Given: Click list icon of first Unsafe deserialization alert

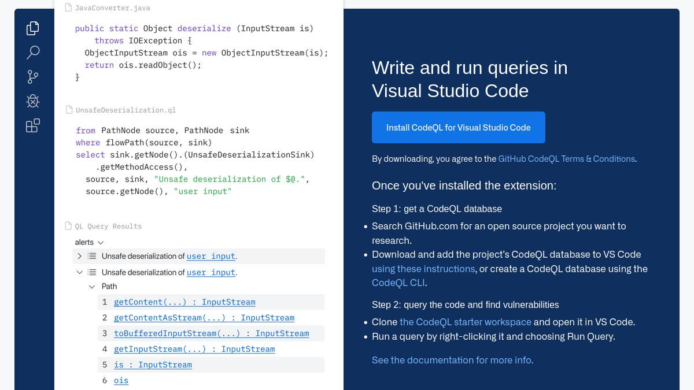Looking at the screenshot, I should click(92, 256).
